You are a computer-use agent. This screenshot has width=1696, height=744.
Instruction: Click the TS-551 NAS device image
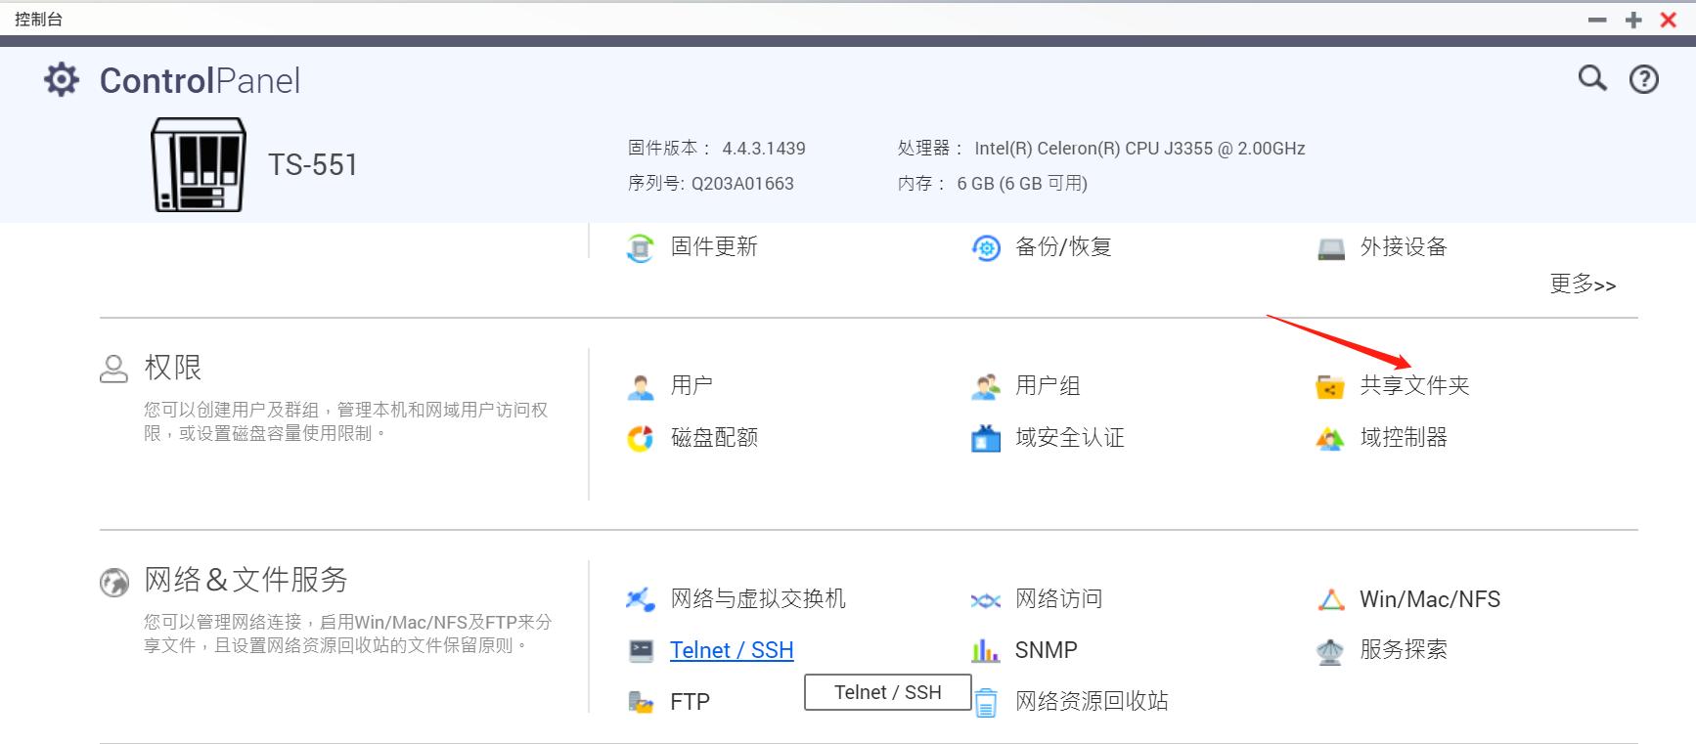coord(199,164)
